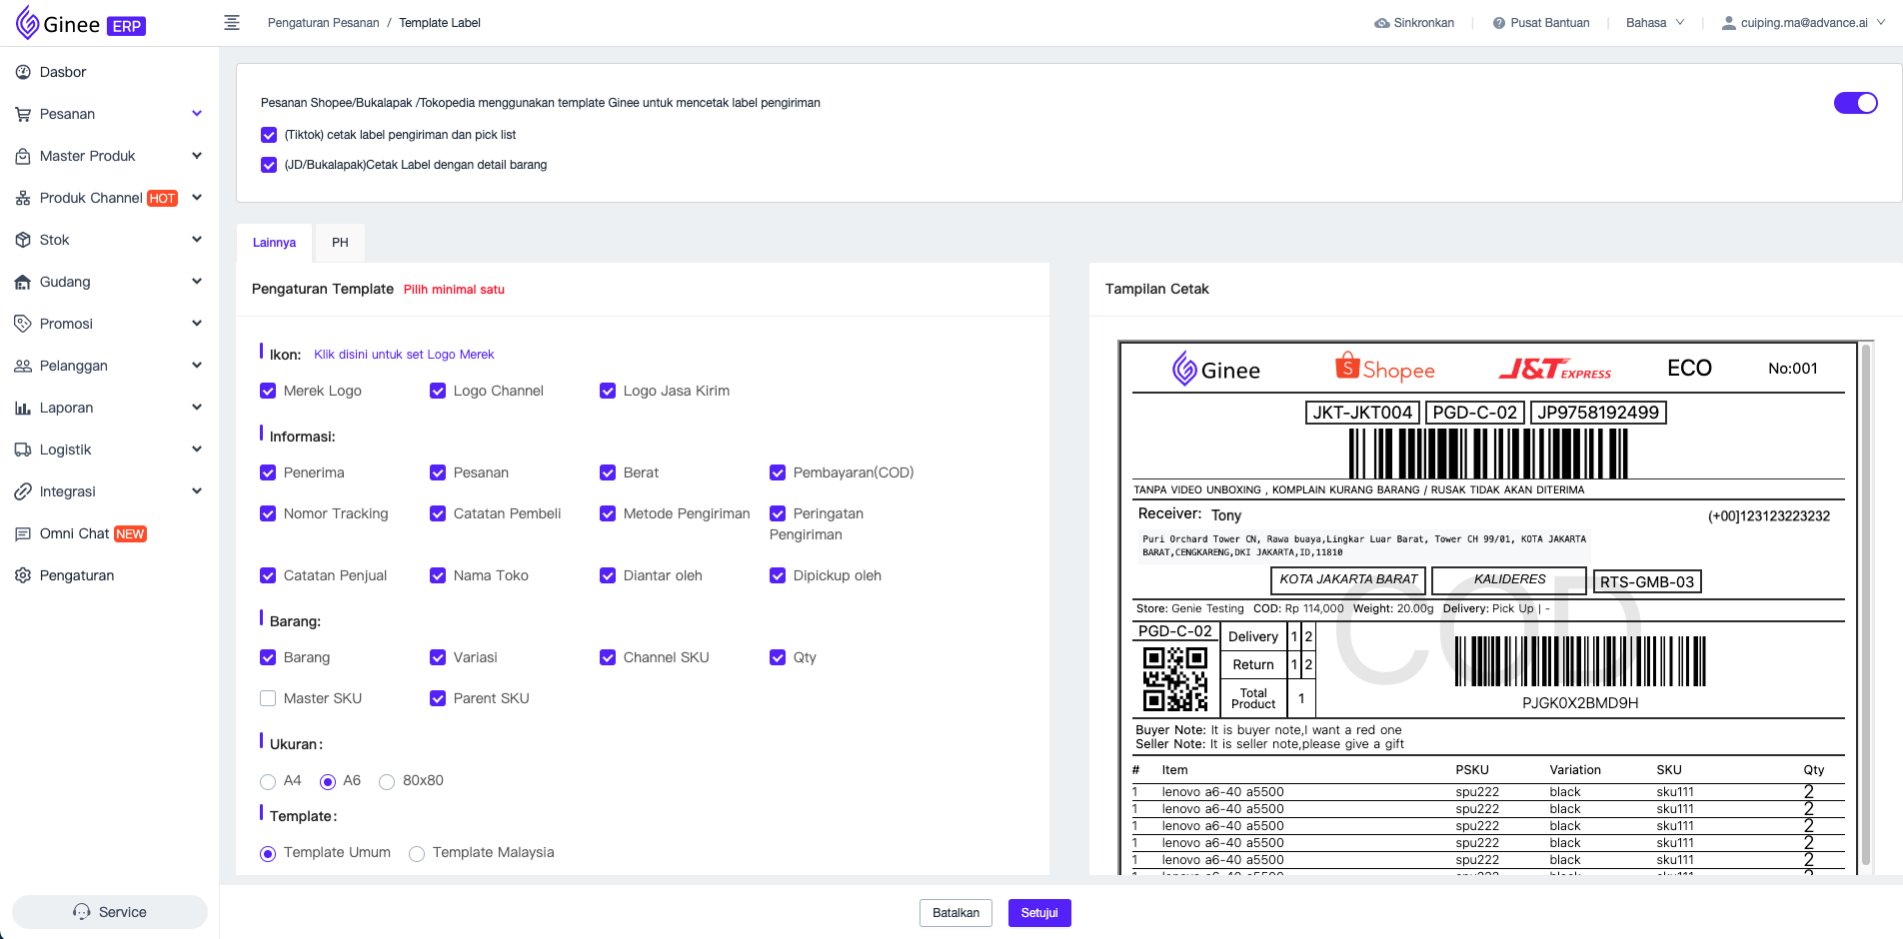Click the Pelanggan people icon

click(x=23, y=366)
